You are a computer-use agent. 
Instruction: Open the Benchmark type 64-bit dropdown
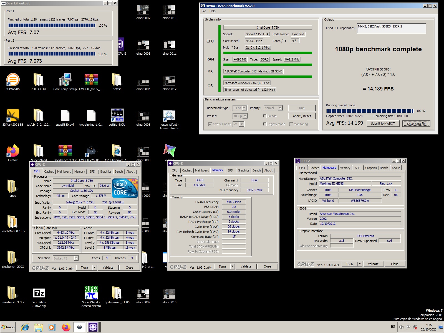tap(240, 108)
